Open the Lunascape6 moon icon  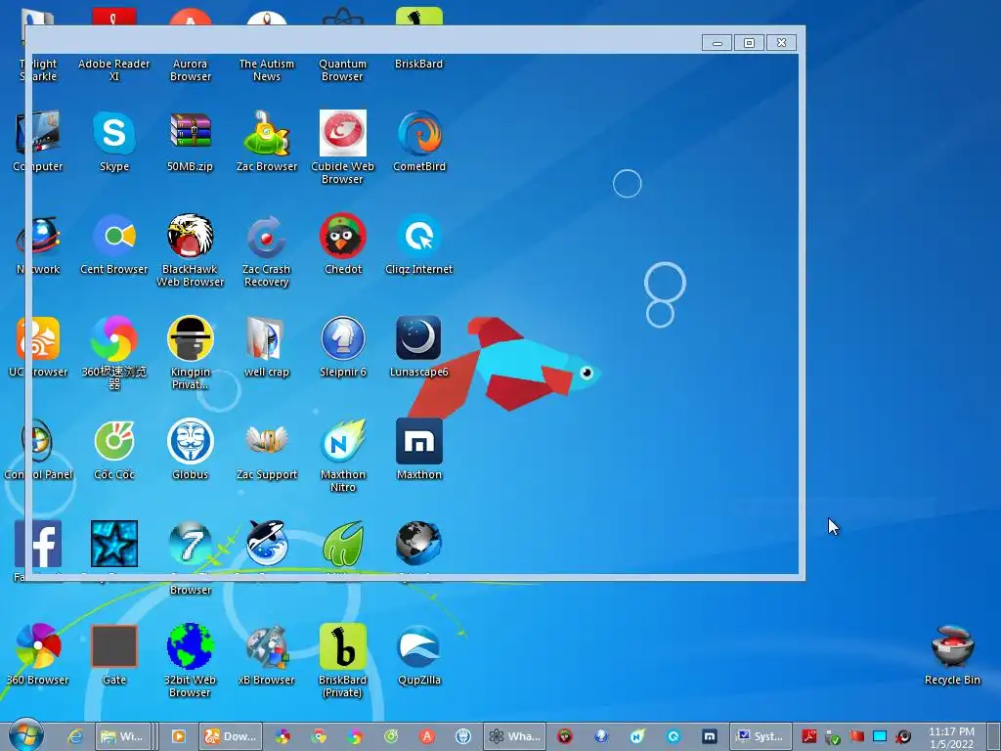[x=418, y=347]
